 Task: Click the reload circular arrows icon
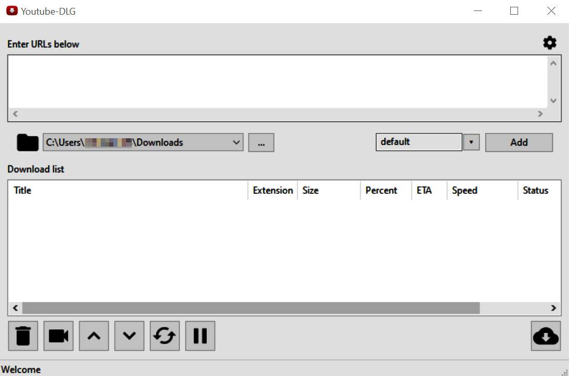tap(165, 336)
